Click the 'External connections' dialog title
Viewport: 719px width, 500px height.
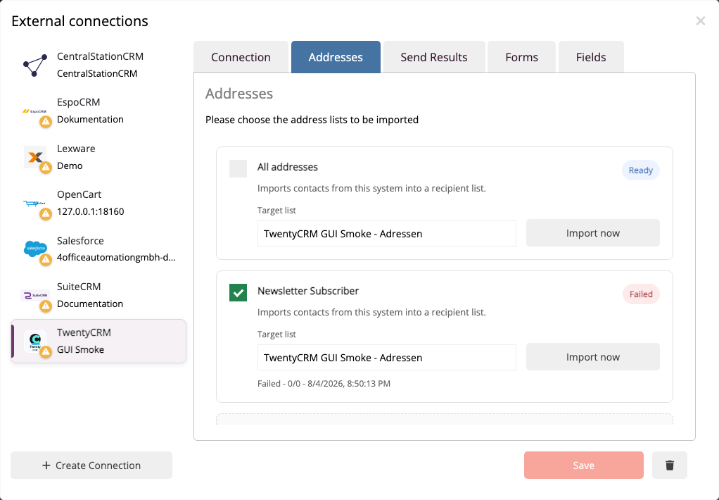pyautogui.click(x=79, y=21)
